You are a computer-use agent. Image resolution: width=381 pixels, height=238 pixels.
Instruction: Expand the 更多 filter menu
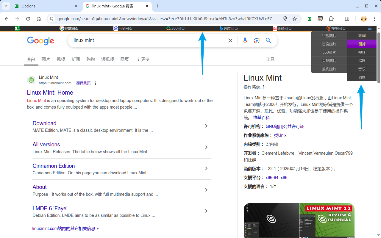point(143,59)
